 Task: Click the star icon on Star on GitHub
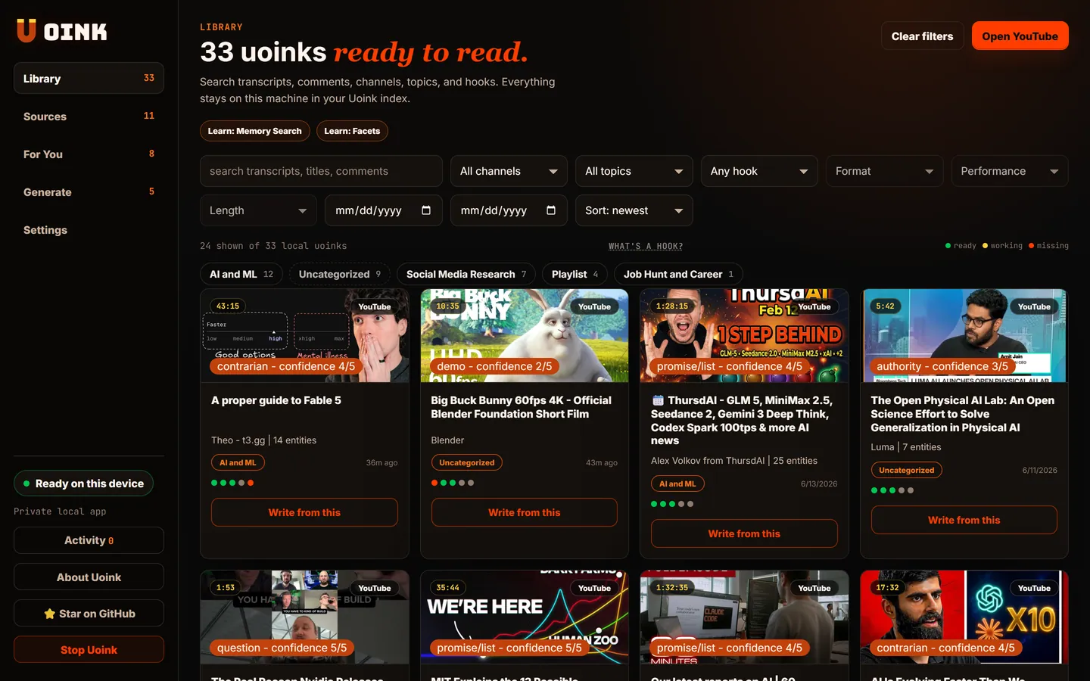pos(49,614)
